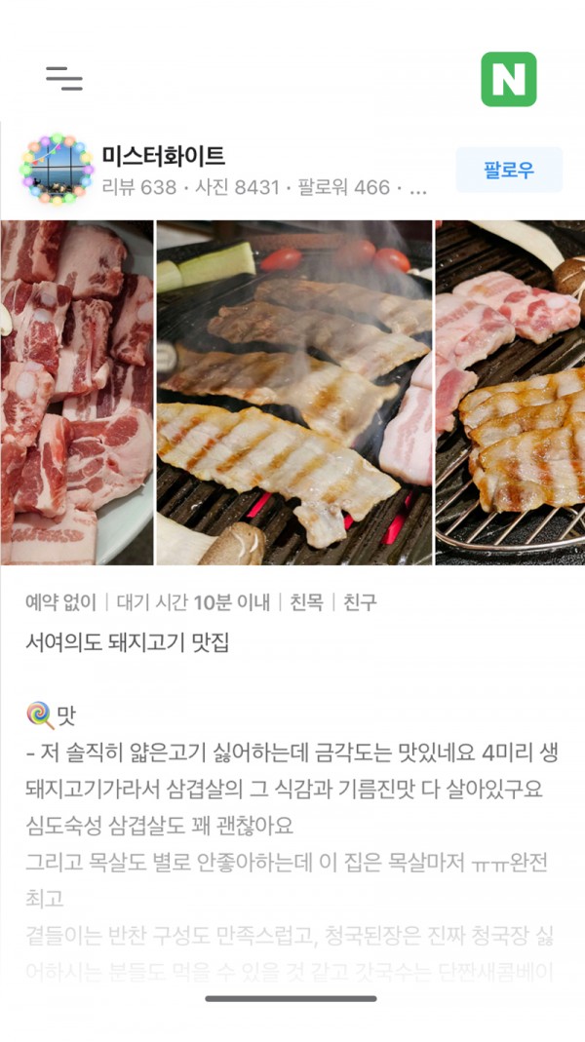The image size is (585, 1042).
Task: Select the 친구 tag
Action: (360, 602)
